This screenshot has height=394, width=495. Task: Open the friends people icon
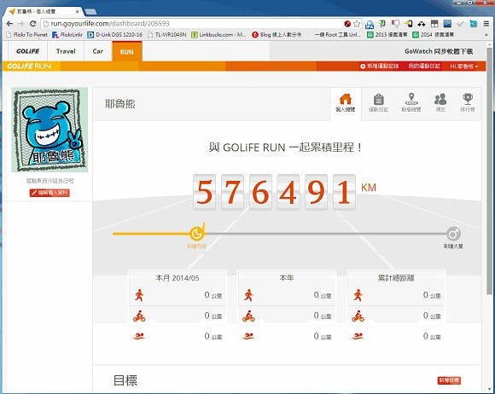440,103
